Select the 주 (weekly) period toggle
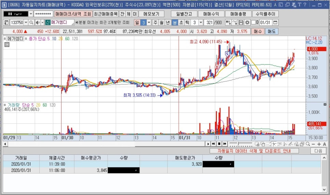 (x=155, y=22)
